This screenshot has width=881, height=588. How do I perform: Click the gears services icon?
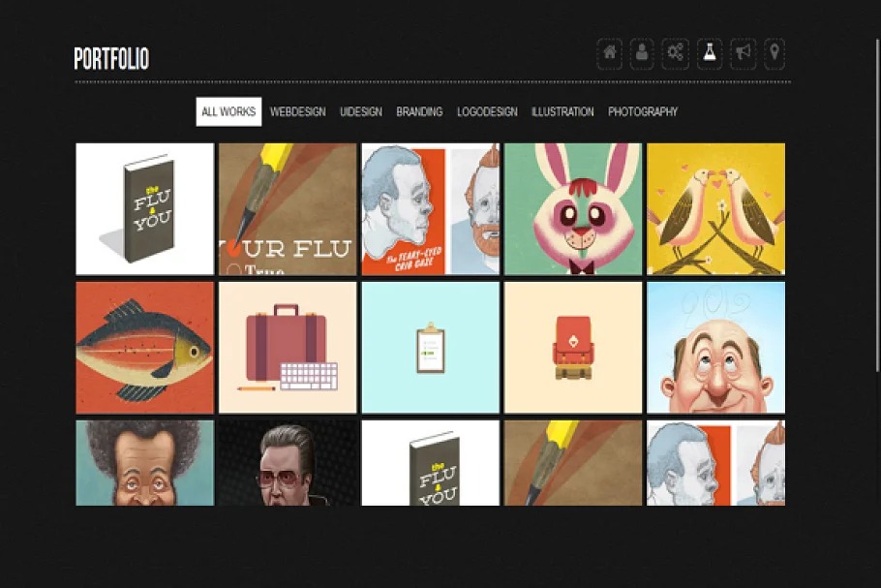point(676,53)
